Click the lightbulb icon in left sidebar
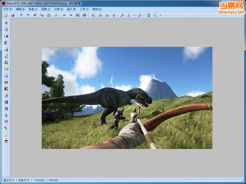The height and width of the screenshot is (184, 246). (6, 135)
